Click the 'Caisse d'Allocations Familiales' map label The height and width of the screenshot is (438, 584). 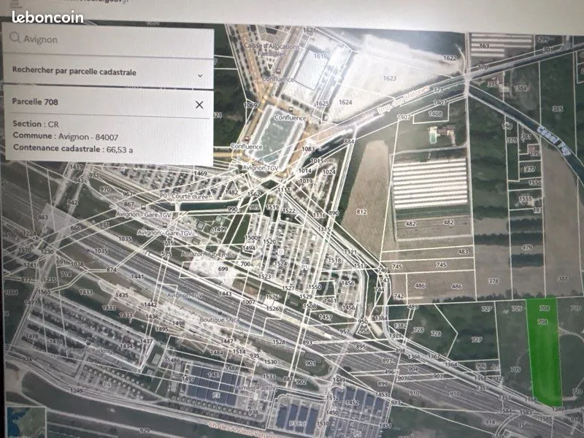(x=271, y=50)
